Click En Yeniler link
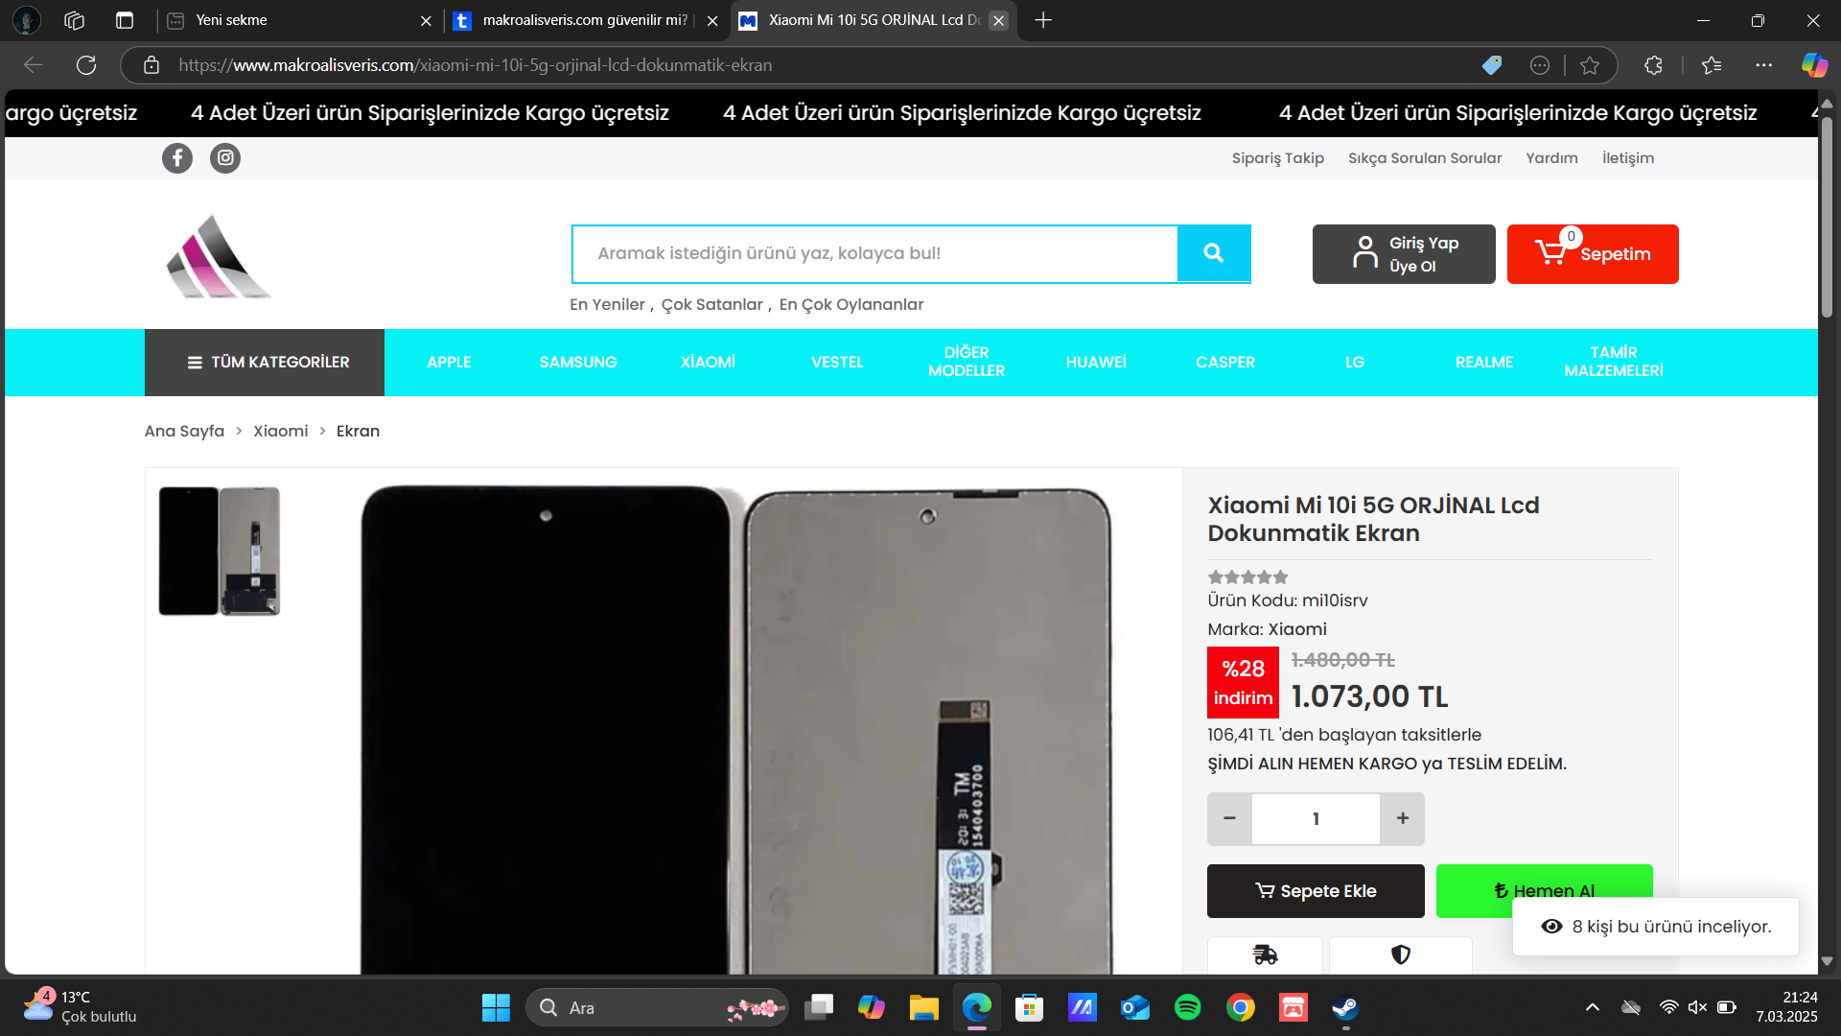Screen dimensions: 1841x1036 607,304
